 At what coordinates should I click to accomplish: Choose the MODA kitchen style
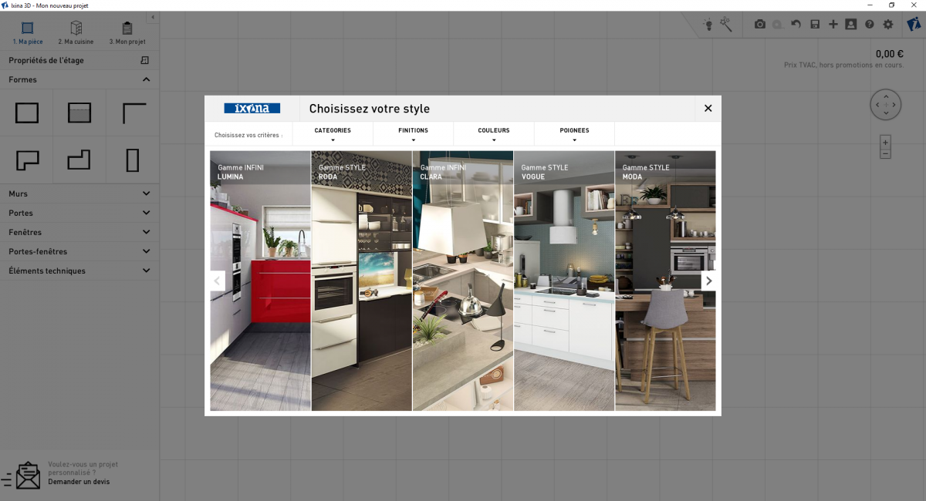pyautogui.click(x=665, y=281)
